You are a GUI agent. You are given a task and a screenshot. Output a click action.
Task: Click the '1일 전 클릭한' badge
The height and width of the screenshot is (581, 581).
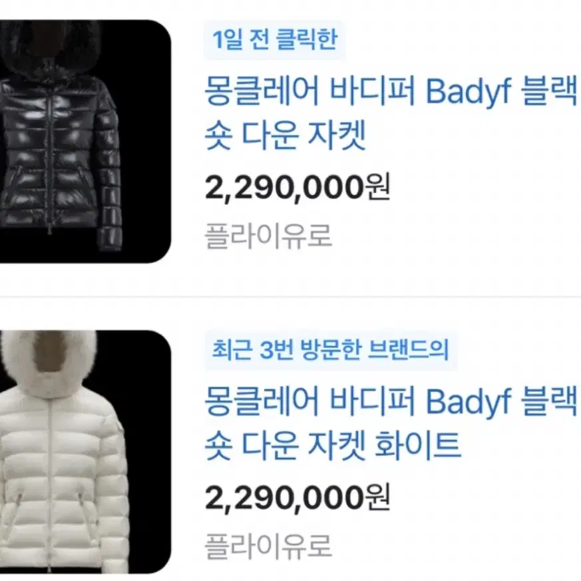point(275,40)
